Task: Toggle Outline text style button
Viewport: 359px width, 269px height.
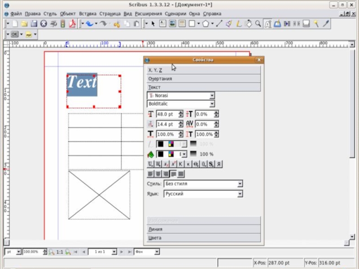Action: click(203, 164)
